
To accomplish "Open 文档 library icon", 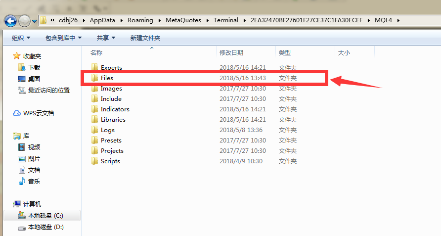I will (x=22, y=170).
